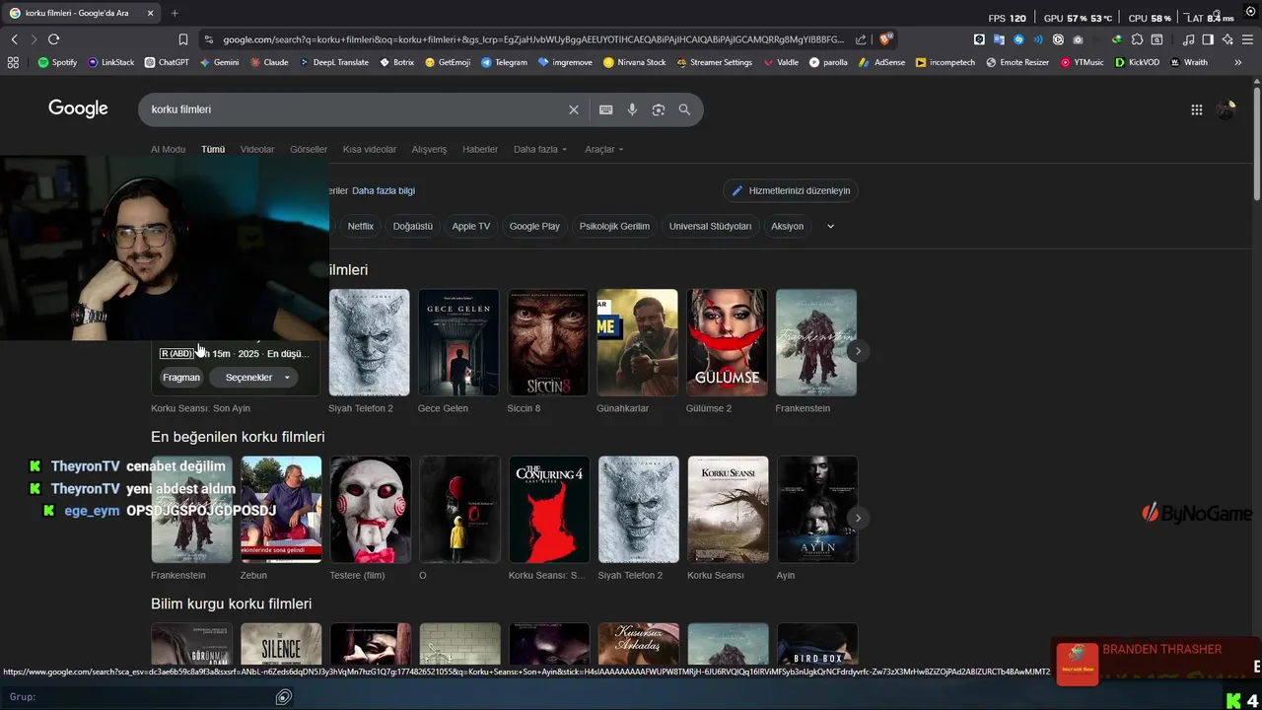Filter by the Apple TV chip
1262x710 pixels.
(470, 226)
